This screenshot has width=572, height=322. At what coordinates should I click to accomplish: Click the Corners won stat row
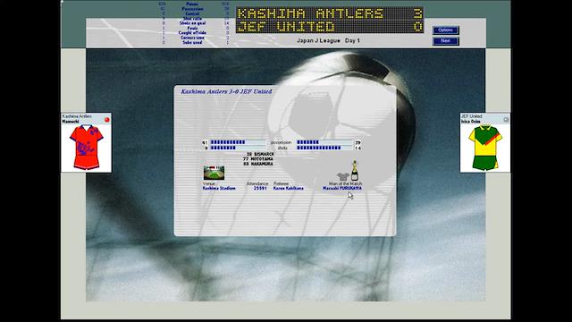(x=193, y=38)
